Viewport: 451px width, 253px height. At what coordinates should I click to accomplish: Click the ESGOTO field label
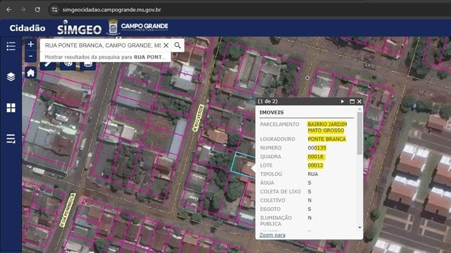point(270,209)
